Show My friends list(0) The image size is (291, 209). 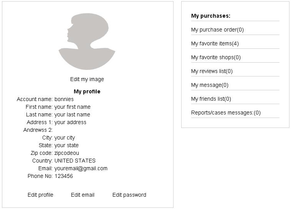click(x=211, y=99)
